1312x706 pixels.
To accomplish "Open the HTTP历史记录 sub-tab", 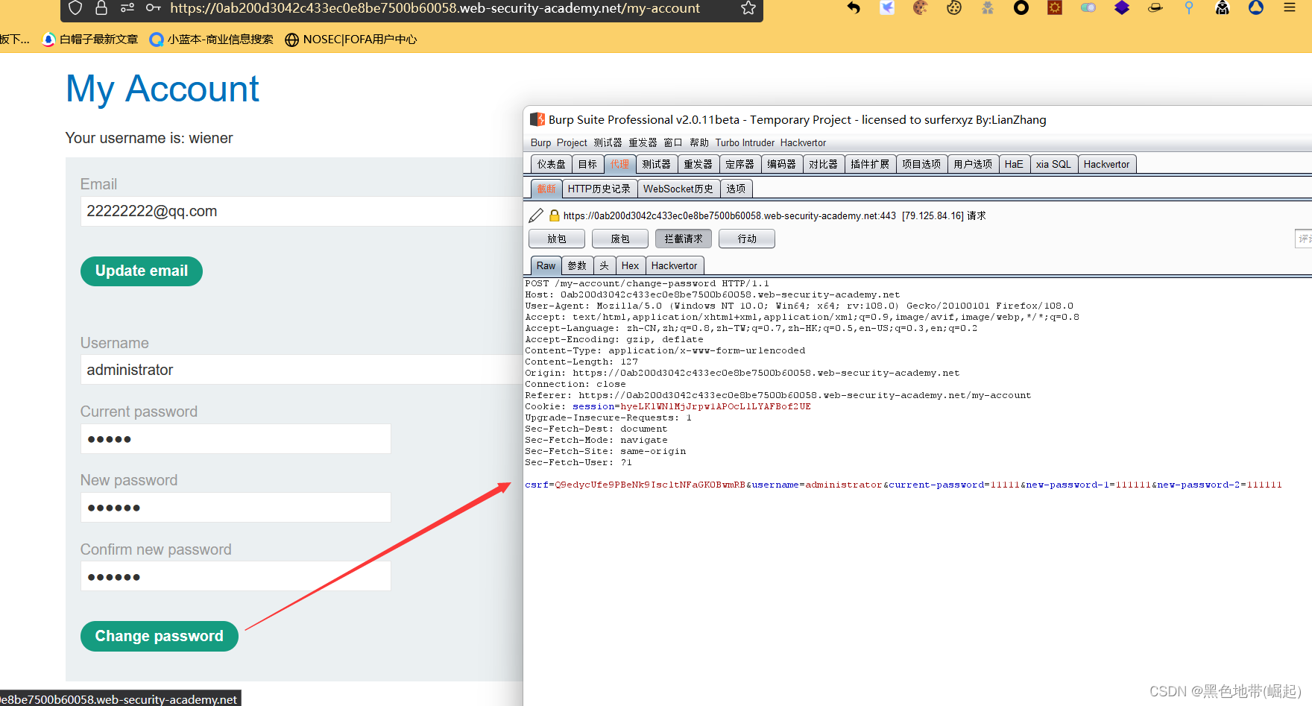I will coord(599,189).
